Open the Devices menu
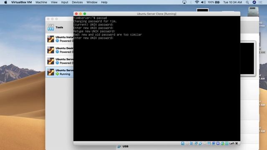The image size is (267, 150). (77, 2)
